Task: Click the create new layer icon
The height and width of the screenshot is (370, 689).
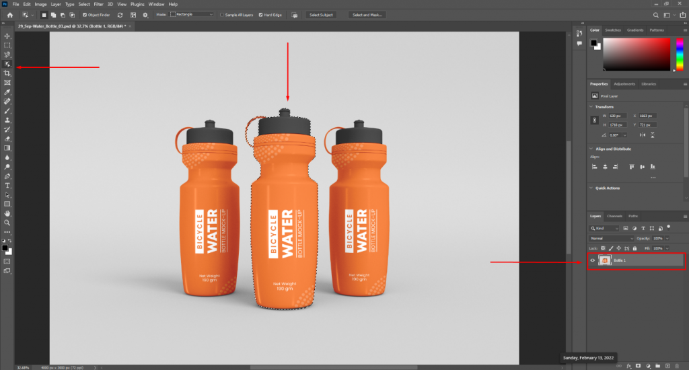Action: 667,365
